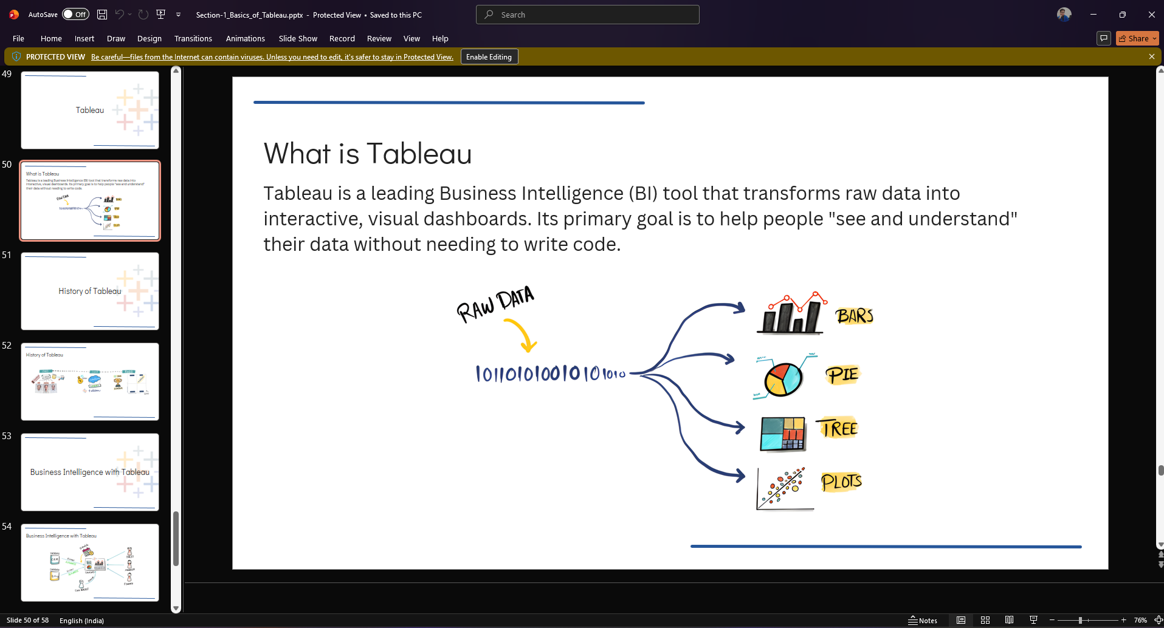
Task: Click the Enable Editing button
Action: [x=489, y=56]
